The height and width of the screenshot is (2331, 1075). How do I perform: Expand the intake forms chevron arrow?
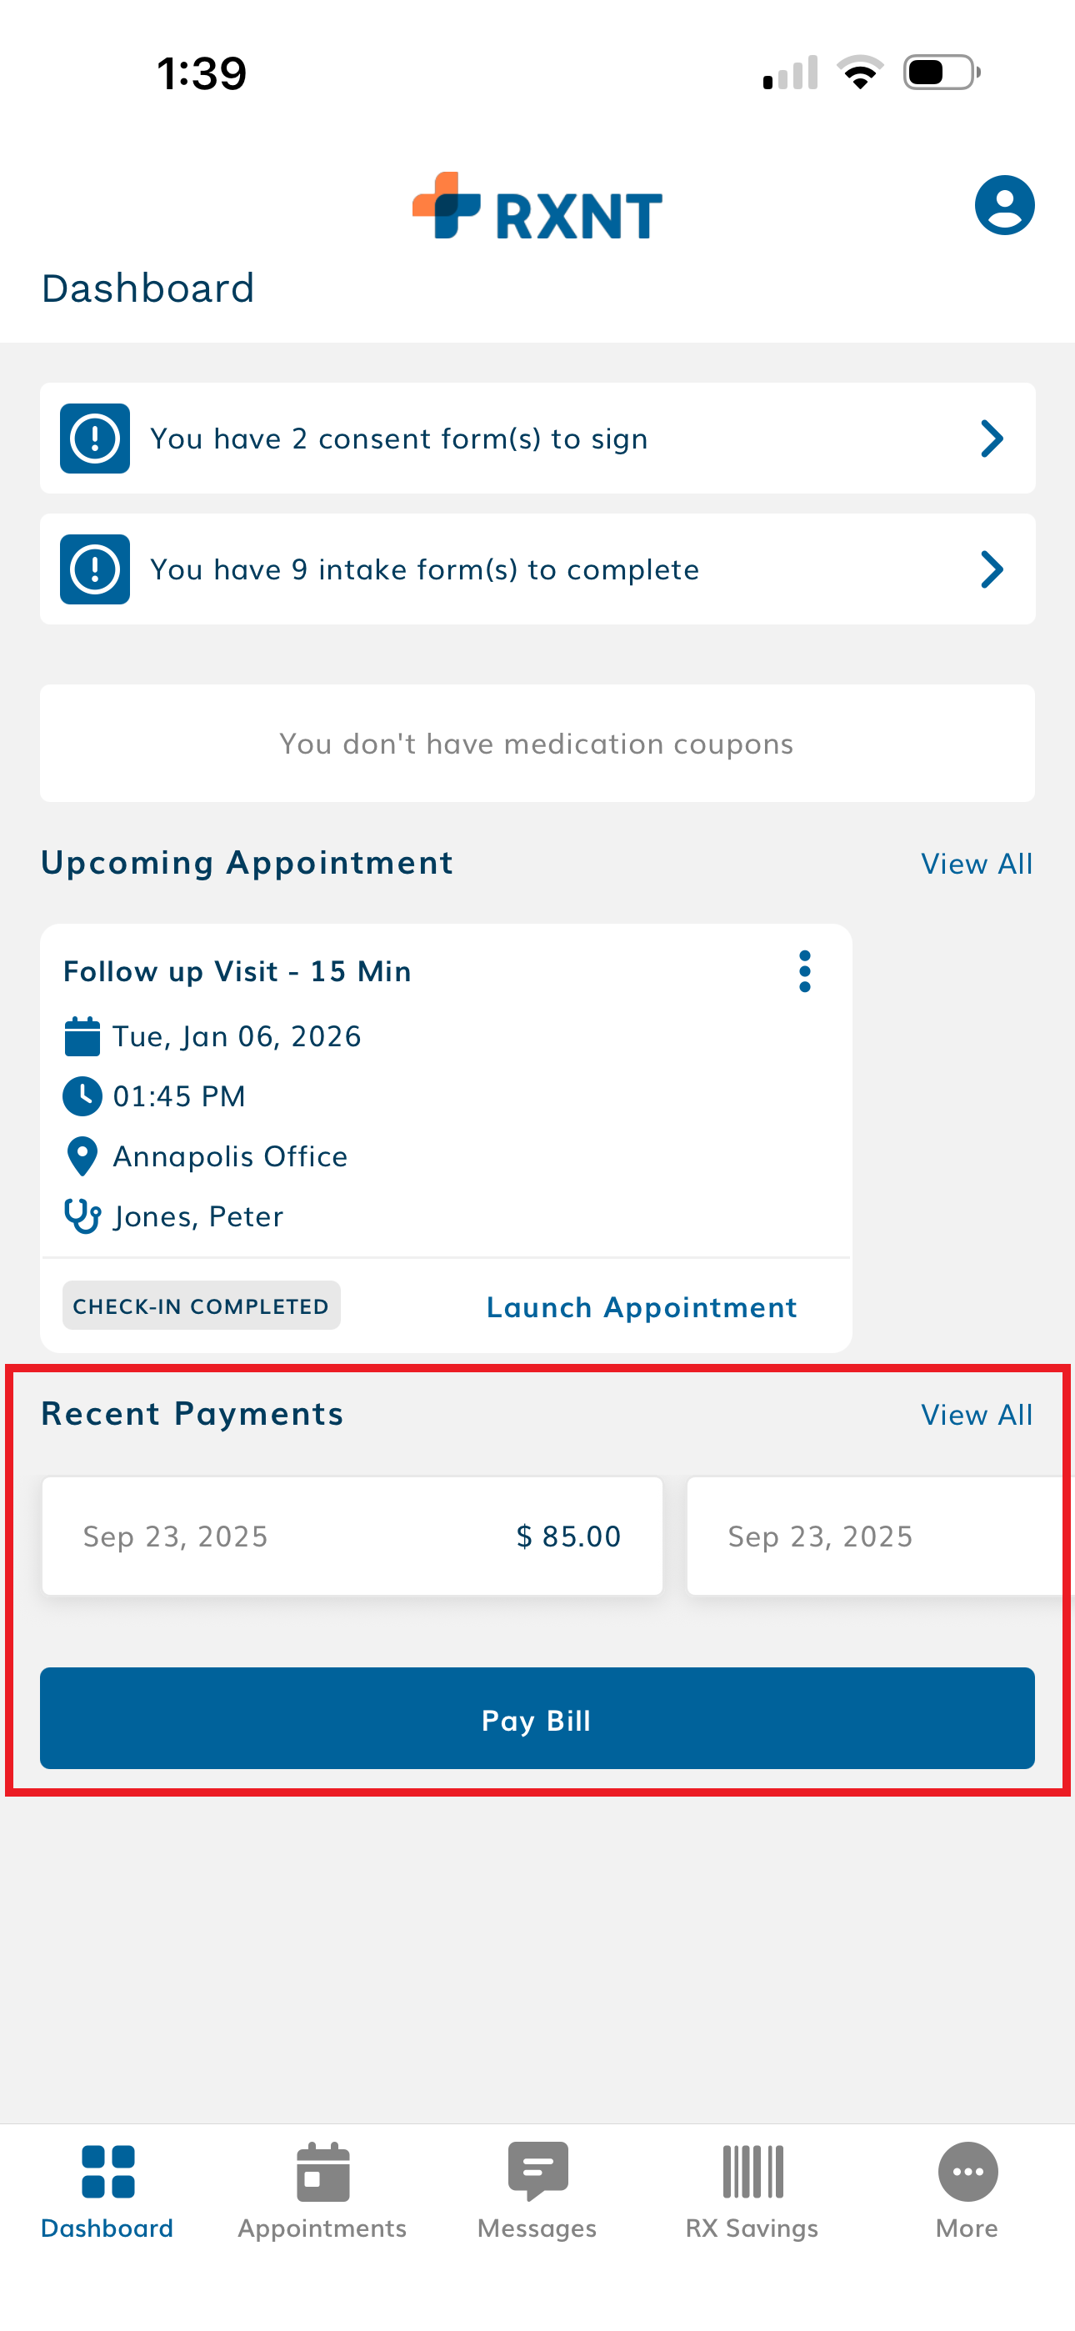coord(992,569)
